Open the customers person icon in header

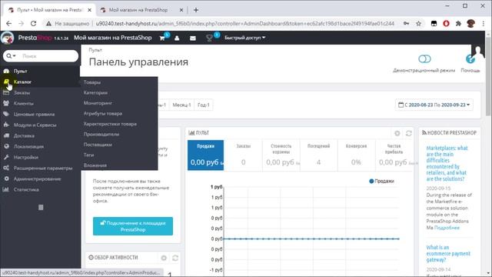(177, 38)
